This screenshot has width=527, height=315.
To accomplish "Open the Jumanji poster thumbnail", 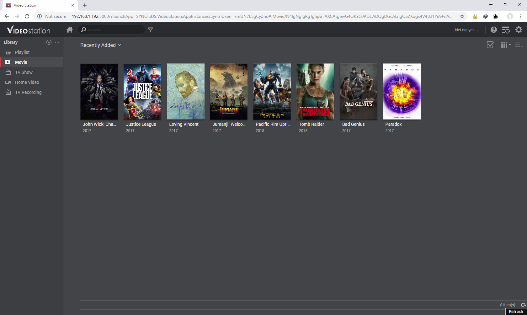I will pos(229,91).
